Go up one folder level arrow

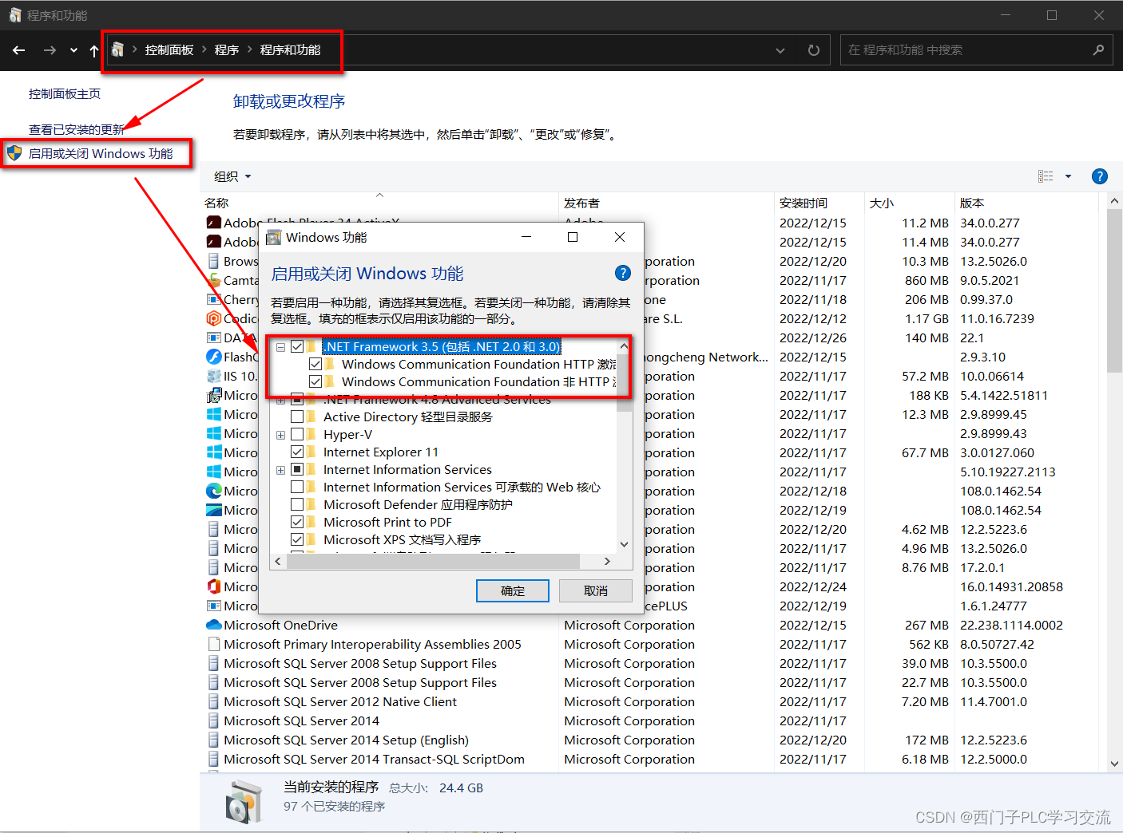[x=94, y=50]
